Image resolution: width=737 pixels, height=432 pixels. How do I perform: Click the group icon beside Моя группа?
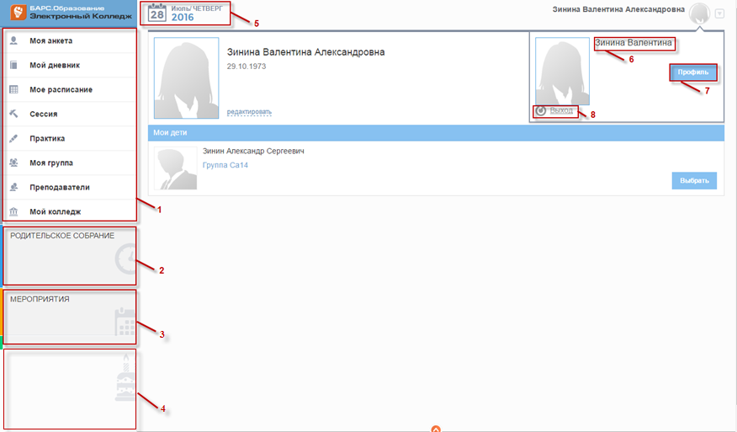pyautogui.click(x=14, y=163)
